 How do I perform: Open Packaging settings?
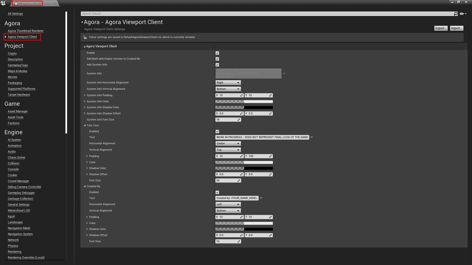click(x=15, y=83)
